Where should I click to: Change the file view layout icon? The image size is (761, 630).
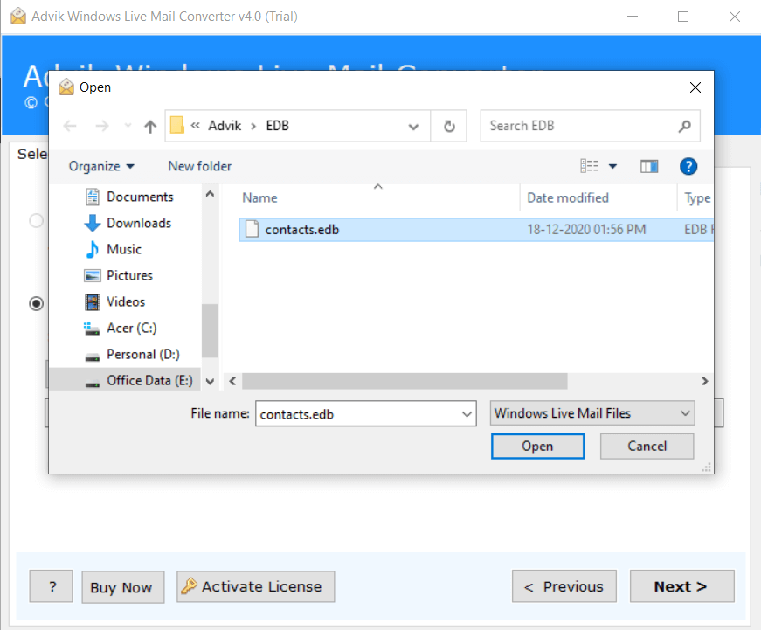589,166
